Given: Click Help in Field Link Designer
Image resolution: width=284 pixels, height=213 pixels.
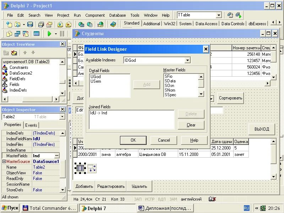Looking at the screenshot, I should [x=194, y=140].
